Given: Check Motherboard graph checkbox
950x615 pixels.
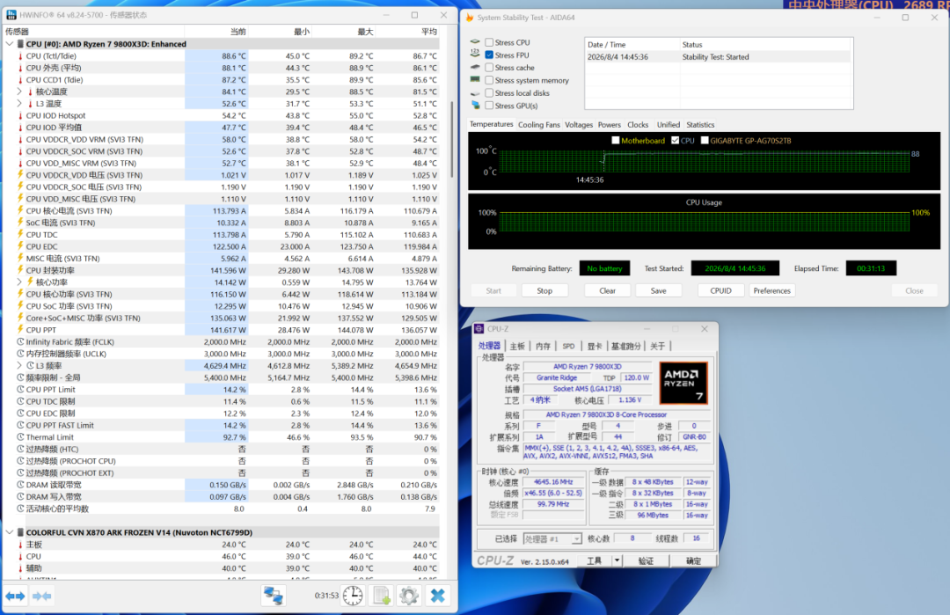Looking at the screenshot, I should [616, 141].
